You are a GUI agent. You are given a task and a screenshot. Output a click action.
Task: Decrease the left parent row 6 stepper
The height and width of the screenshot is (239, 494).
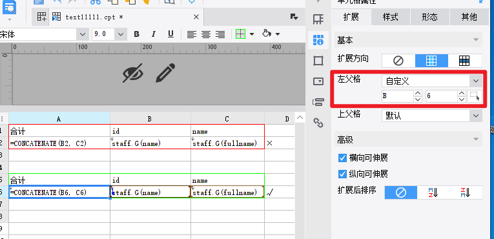click(x=462, y=99)
